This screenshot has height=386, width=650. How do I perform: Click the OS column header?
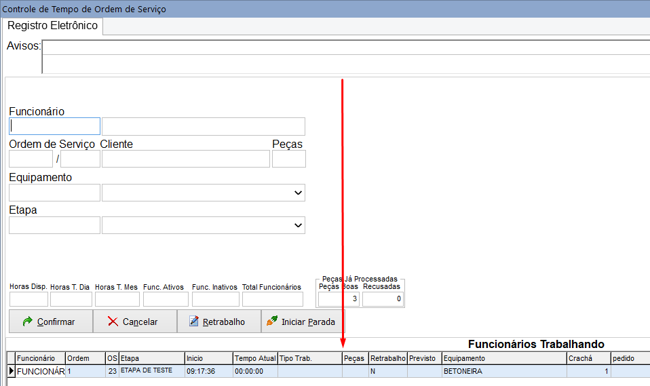click(x=113, y=358)
